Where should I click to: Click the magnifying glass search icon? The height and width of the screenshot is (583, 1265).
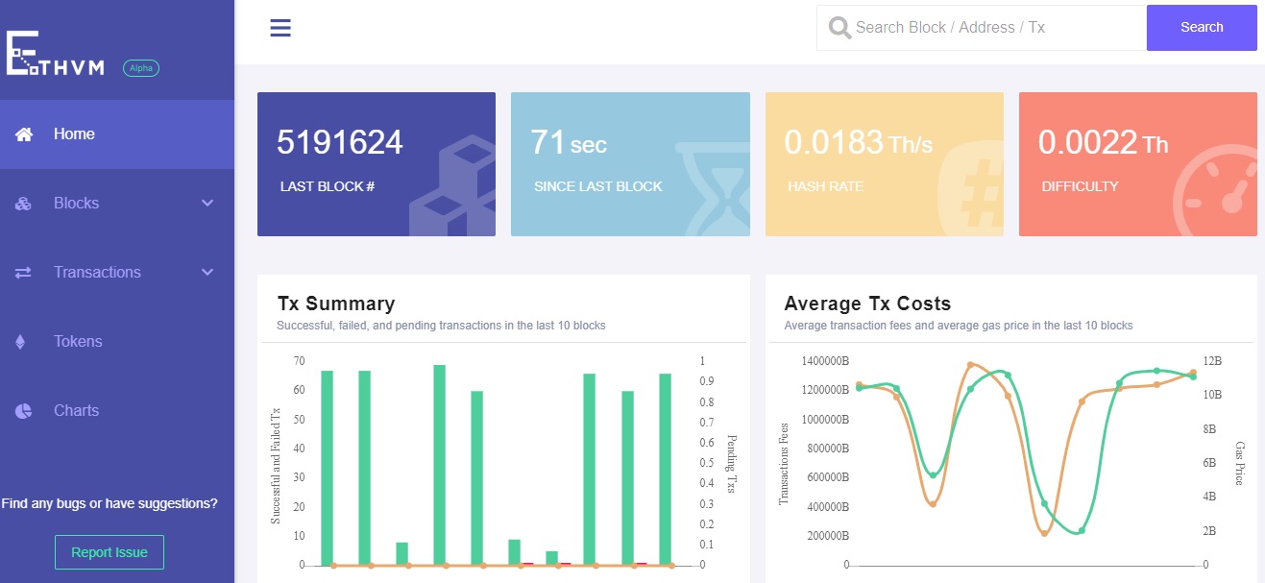point(839,28)
